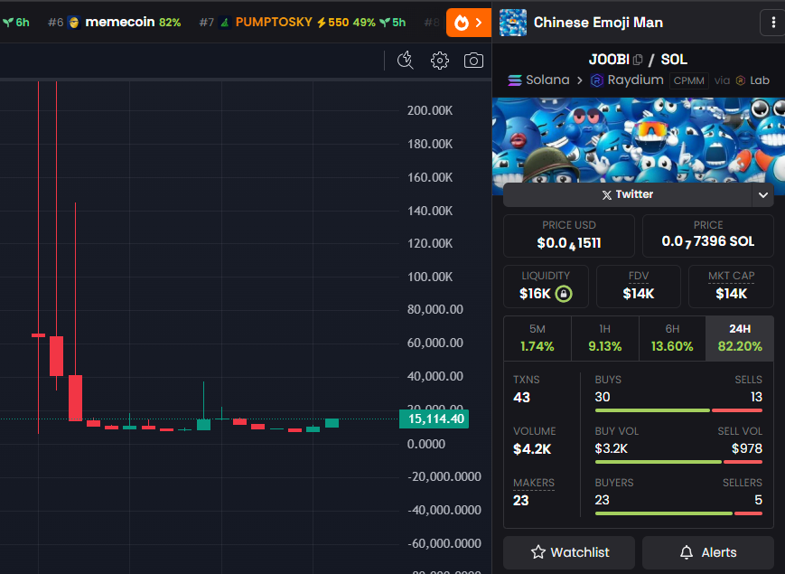Image resolution: width=785 pixels, height=574 pixels.
Task: Click the SELLS count 13
Action: coord(756,397)
